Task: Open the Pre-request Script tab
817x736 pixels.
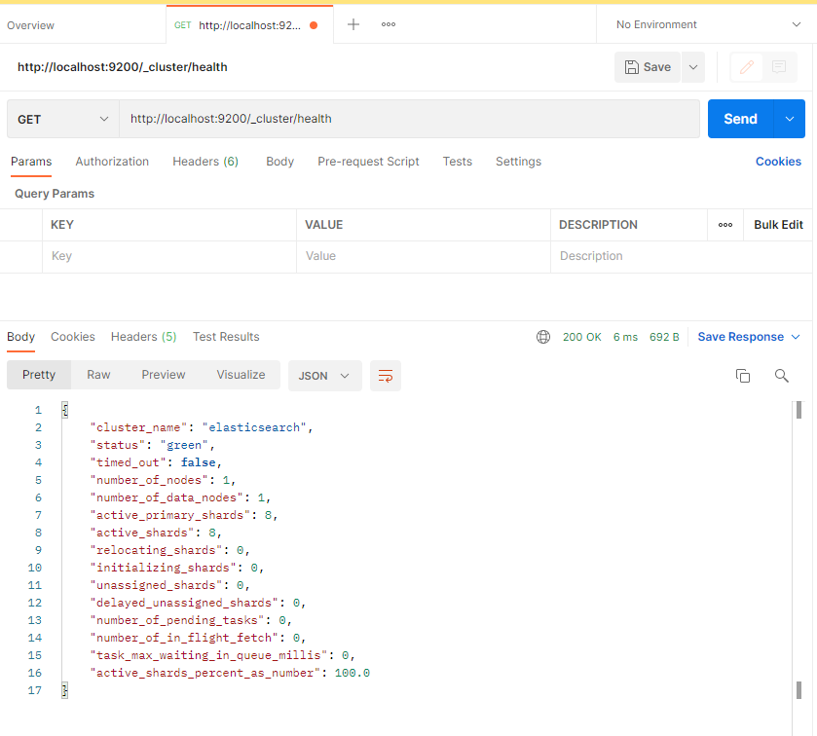Action: click(368, 162)
